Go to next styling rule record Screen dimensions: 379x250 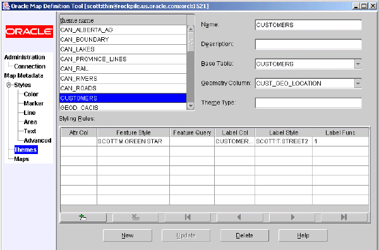click(292, 217)
